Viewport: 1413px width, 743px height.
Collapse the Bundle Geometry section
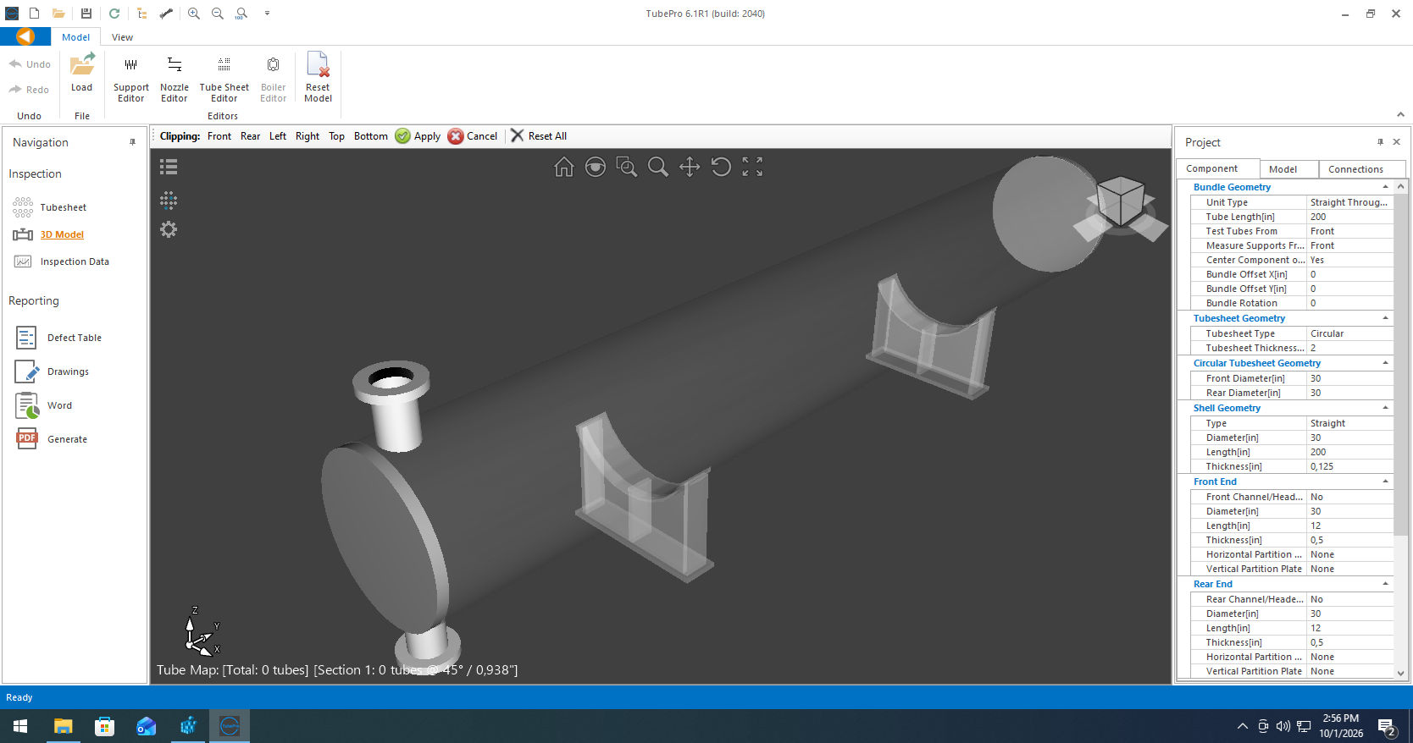(1386, 187)
